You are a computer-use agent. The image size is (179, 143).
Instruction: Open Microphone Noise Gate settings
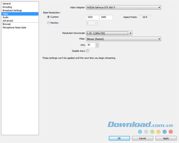pyautogui.click(x=14, y=28)
